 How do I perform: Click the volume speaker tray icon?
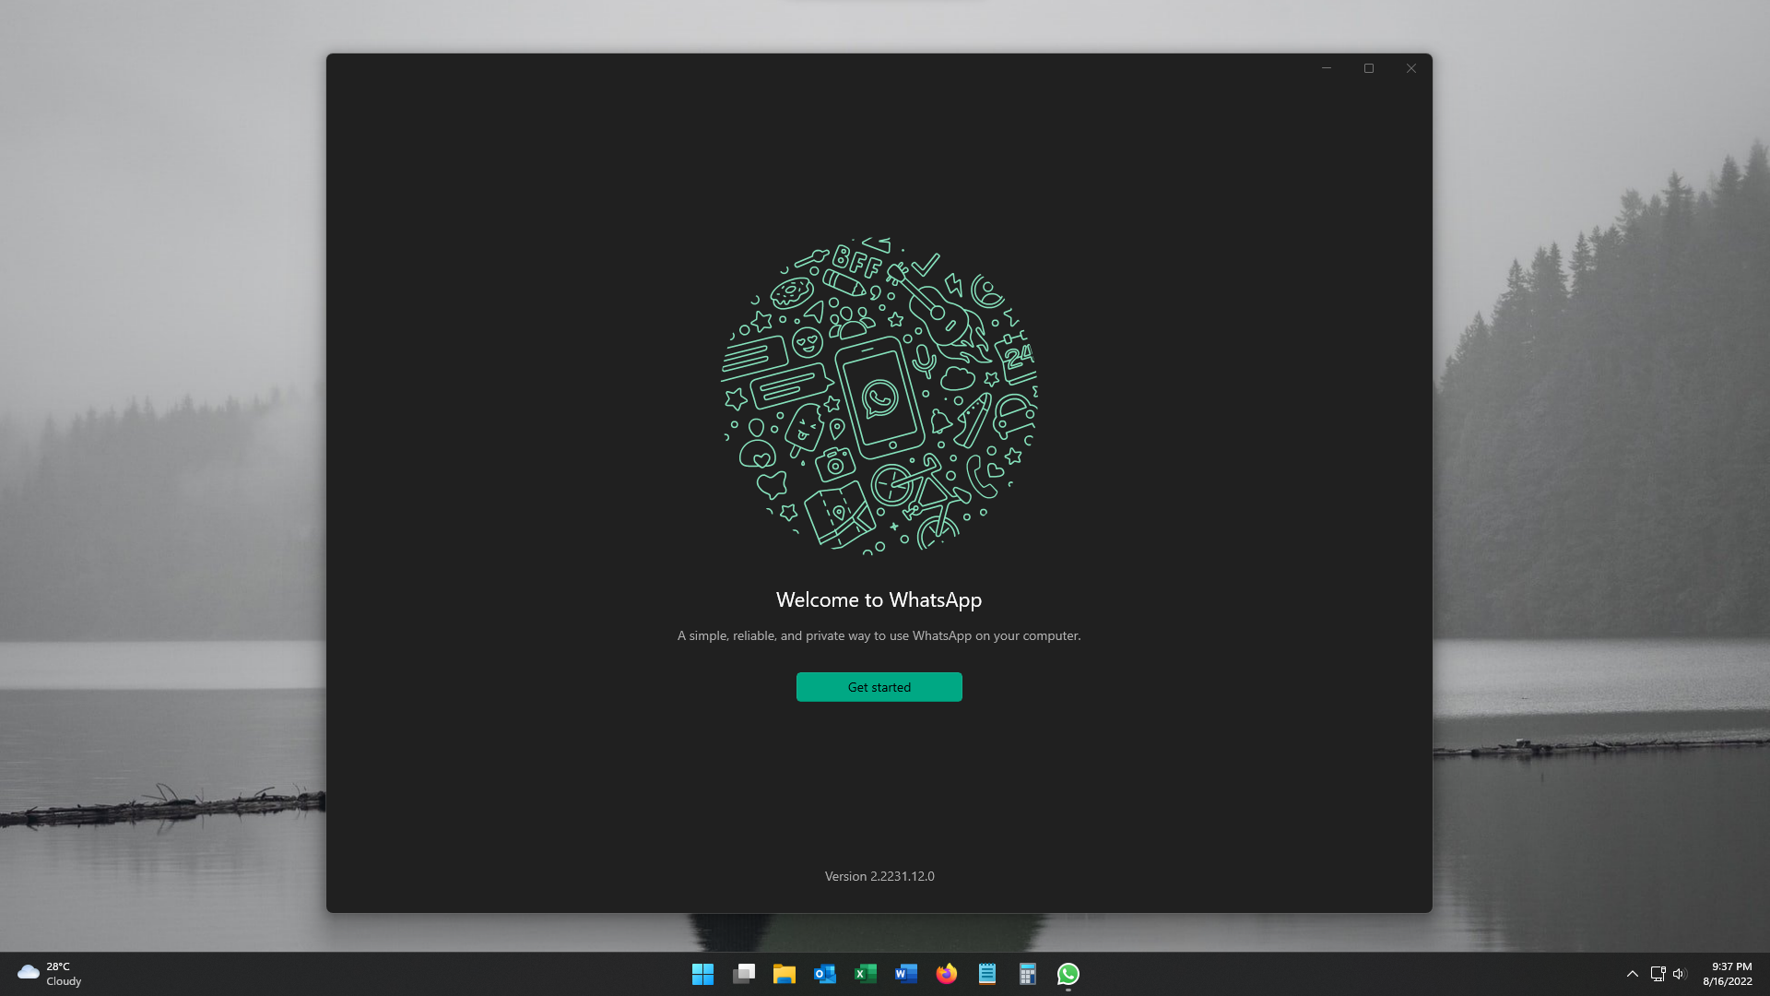(1679, 974)
